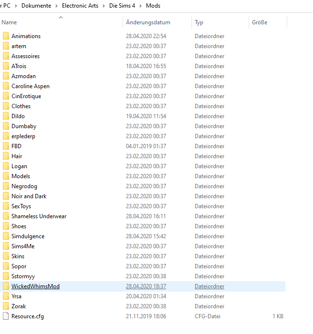Click the Azmodan folder icon

6,76
